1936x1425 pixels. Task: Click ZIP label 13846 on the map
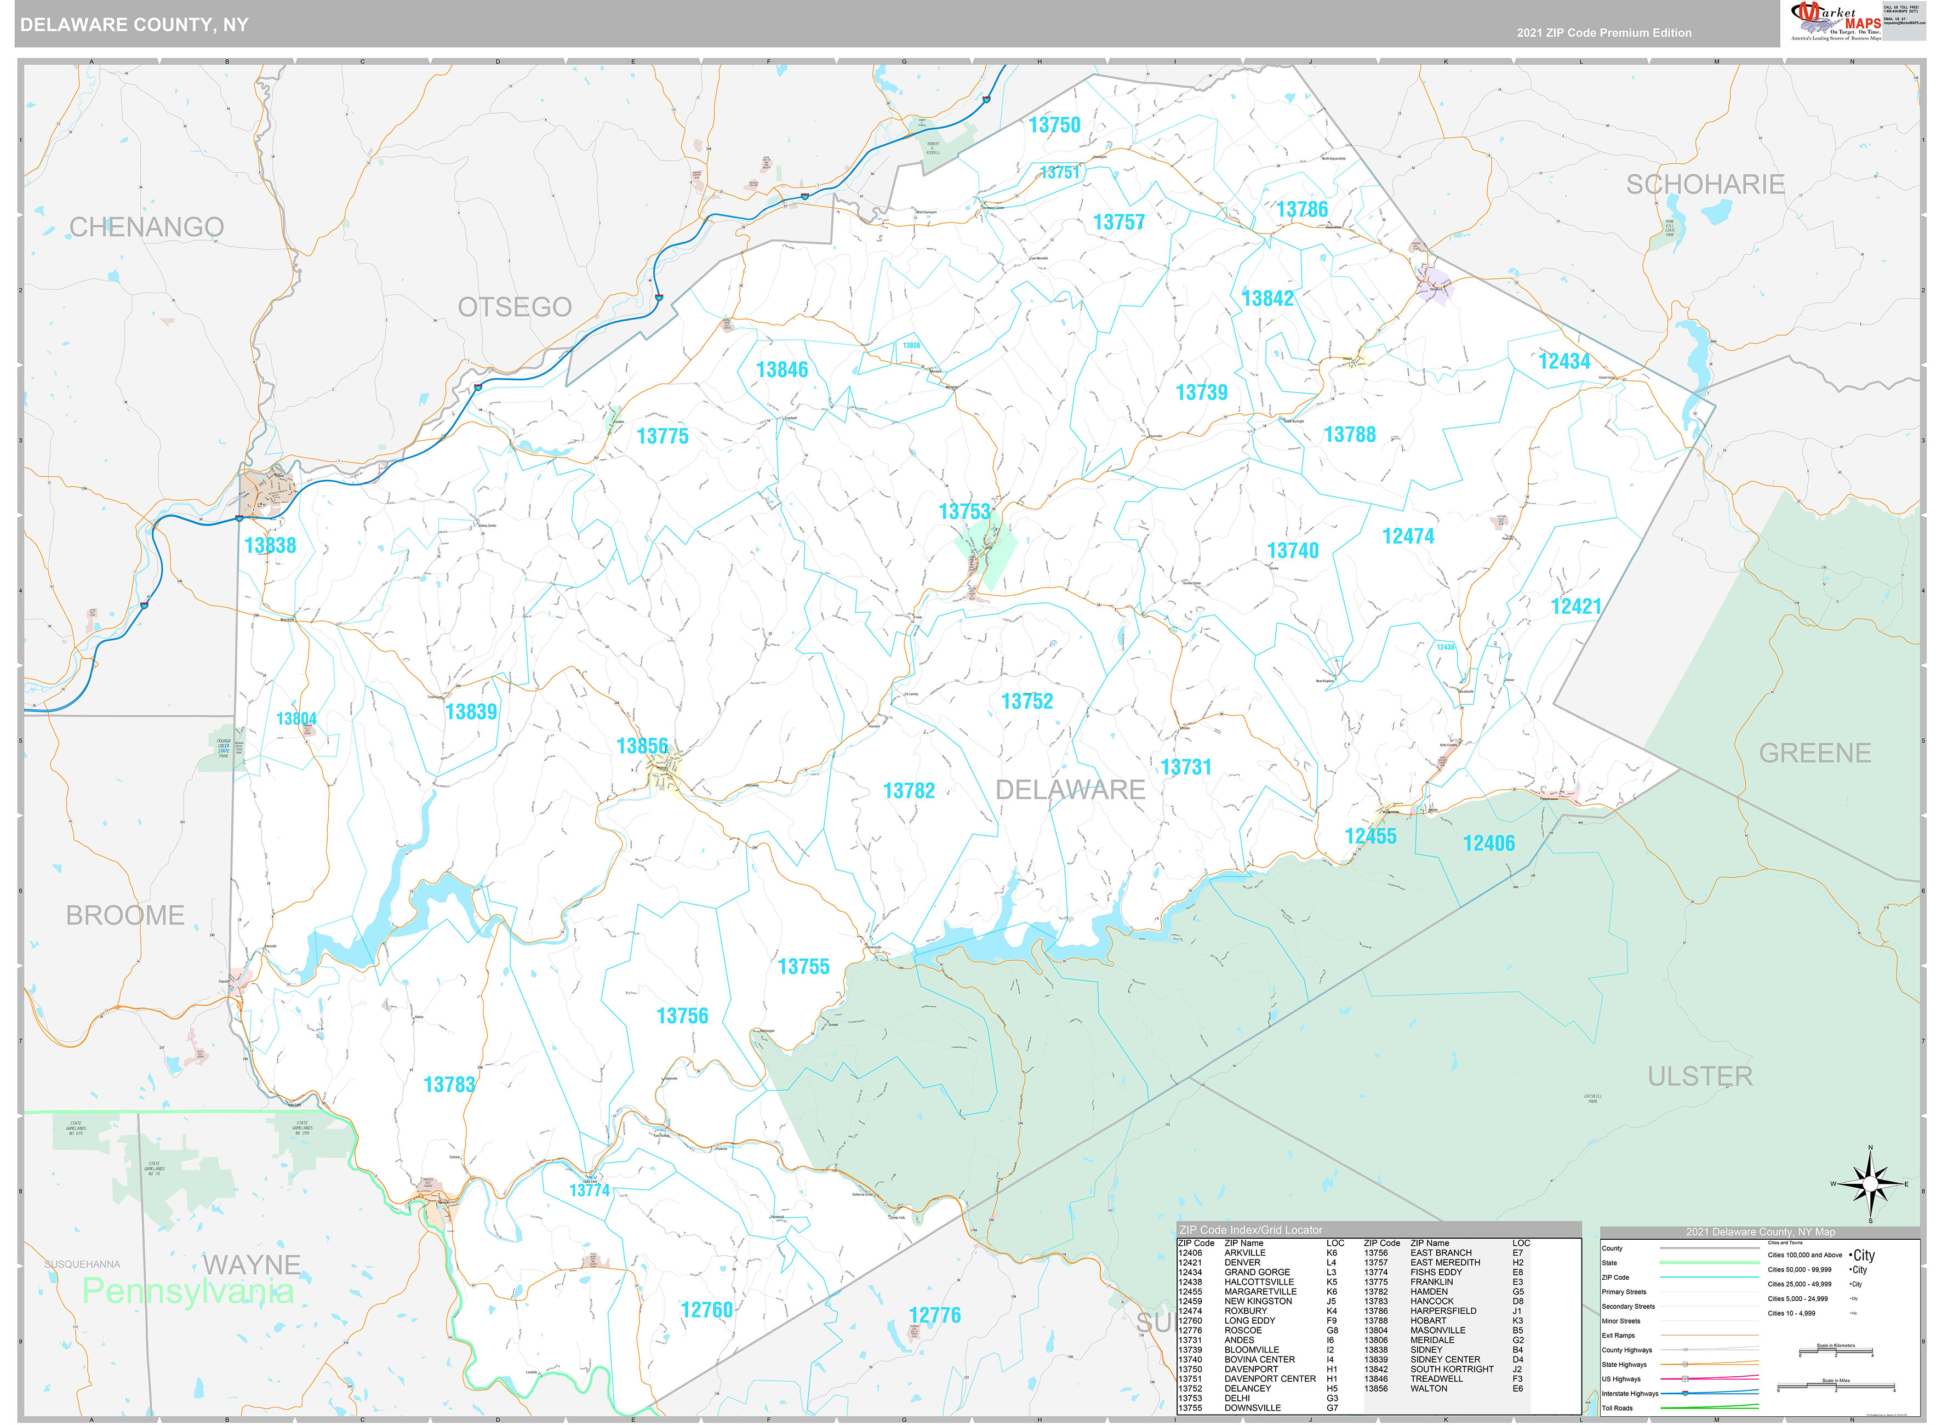[781, 370]
